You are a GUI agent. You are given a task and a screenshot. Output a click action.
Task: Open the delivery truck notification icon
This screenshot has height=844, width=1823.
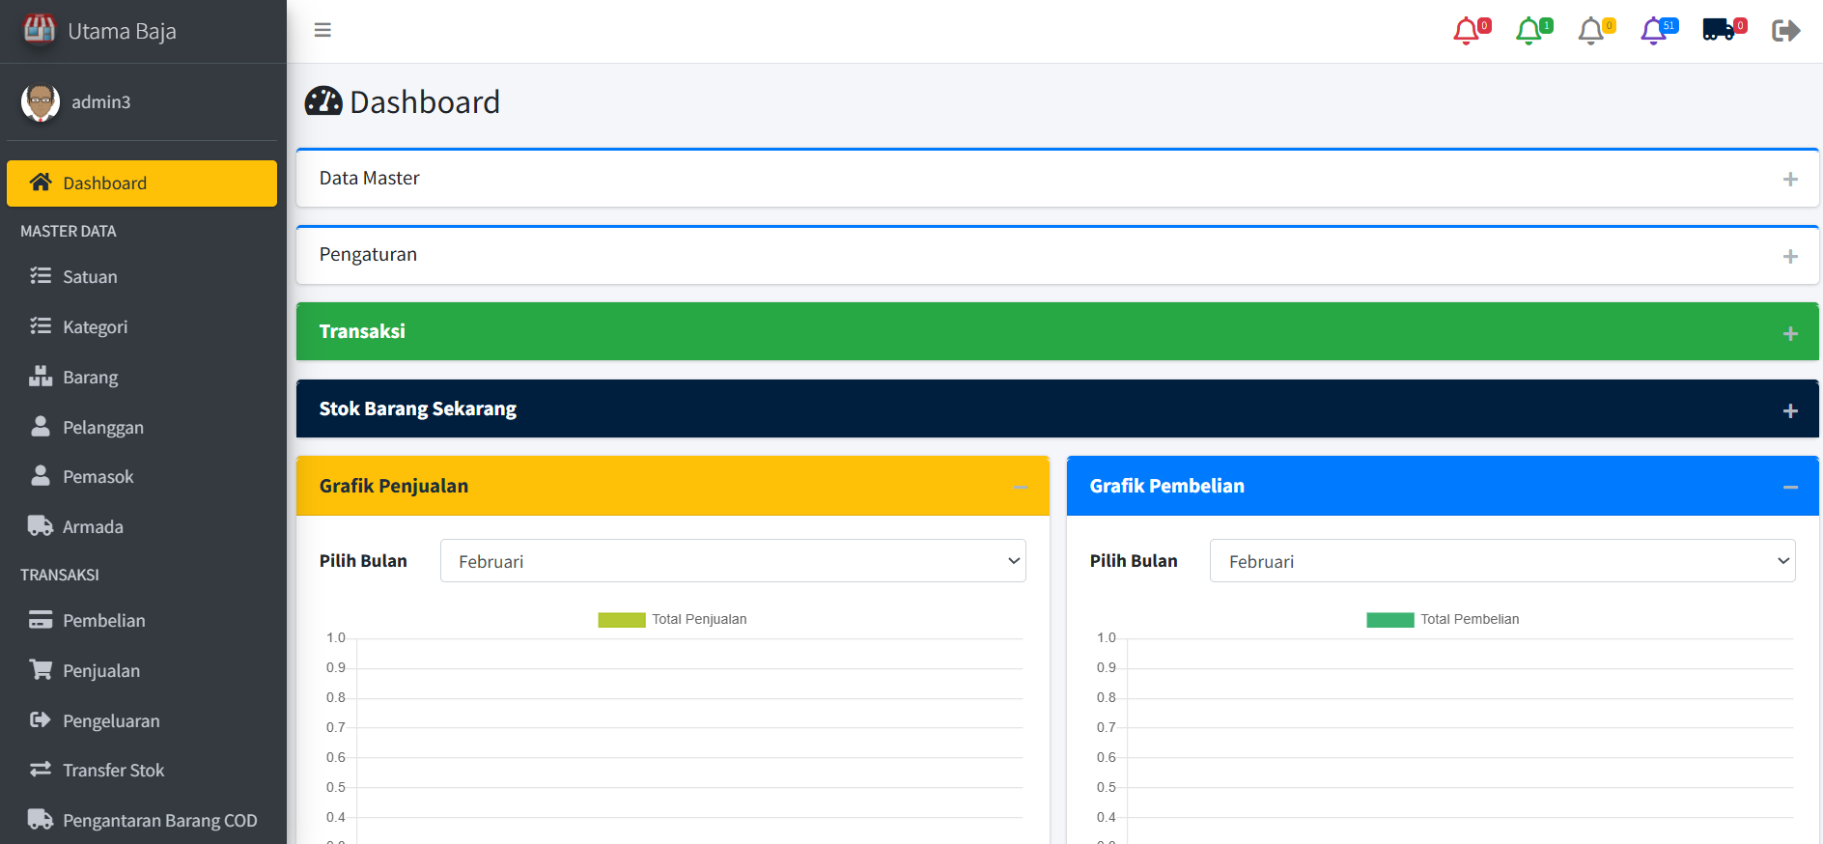click(1719, 31)
